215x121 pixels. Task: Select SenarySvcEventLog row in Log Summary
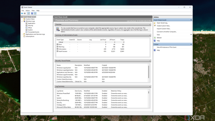pos(92,100)
